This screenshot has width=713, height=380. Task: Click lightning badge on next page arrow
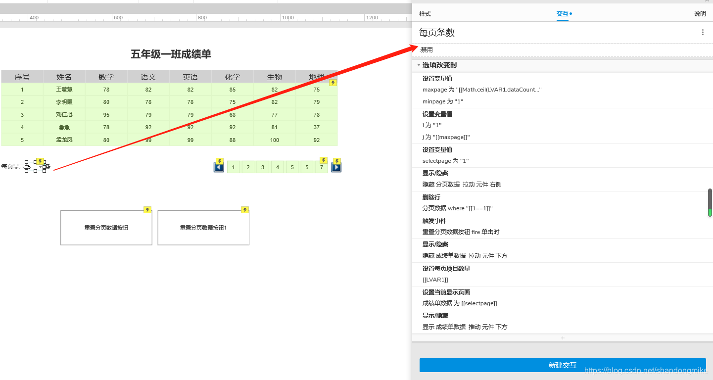[337, 161]
